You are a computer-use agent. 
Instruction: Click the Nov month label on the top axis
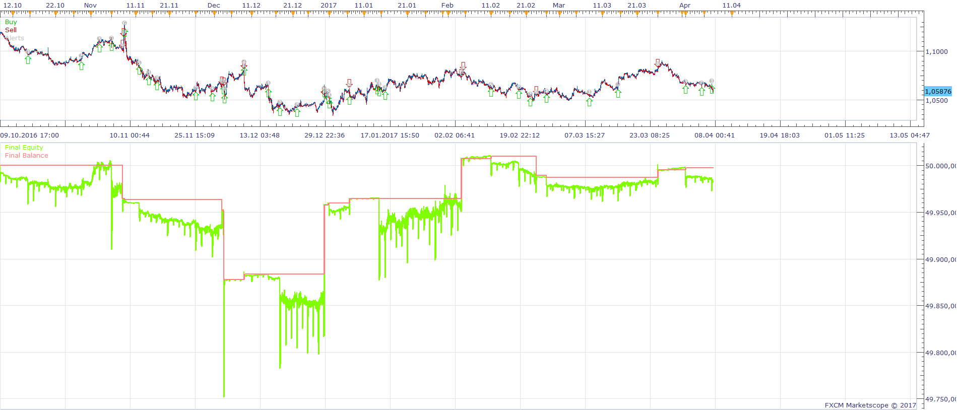pyautogui.click(x=90, y=5)
